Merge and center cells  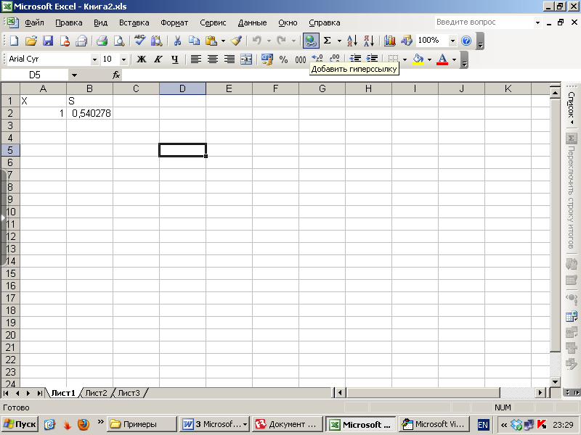[x=246, y=59]
